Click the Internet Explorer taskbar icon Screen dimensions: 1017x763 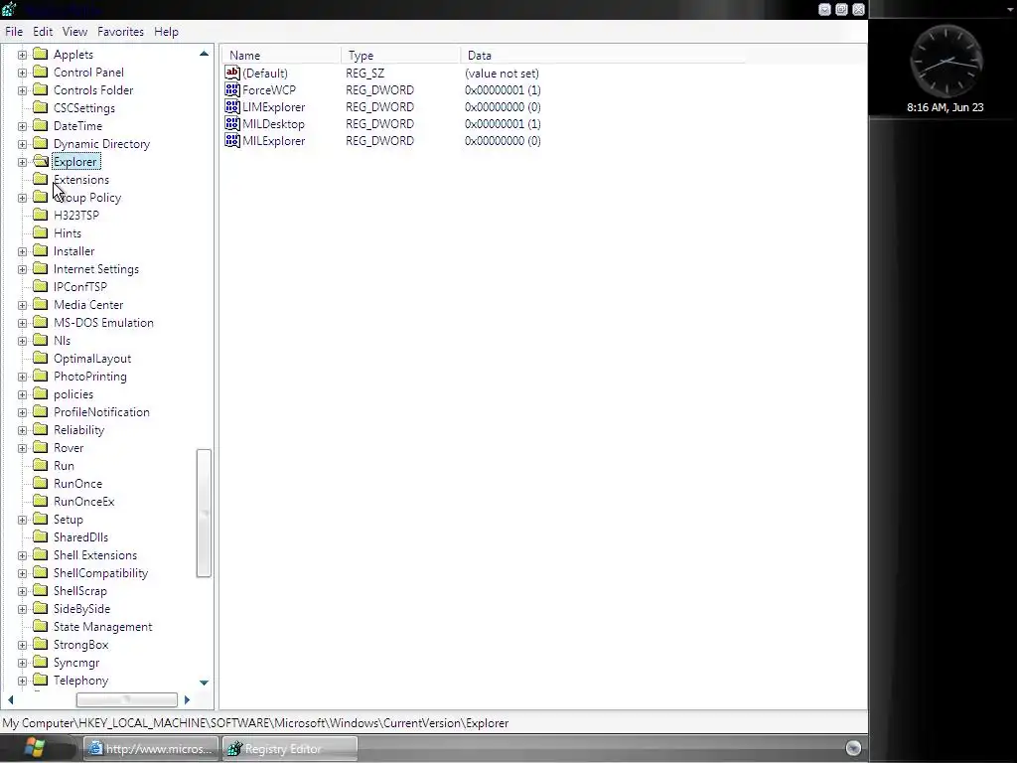(x=95, y=749)
